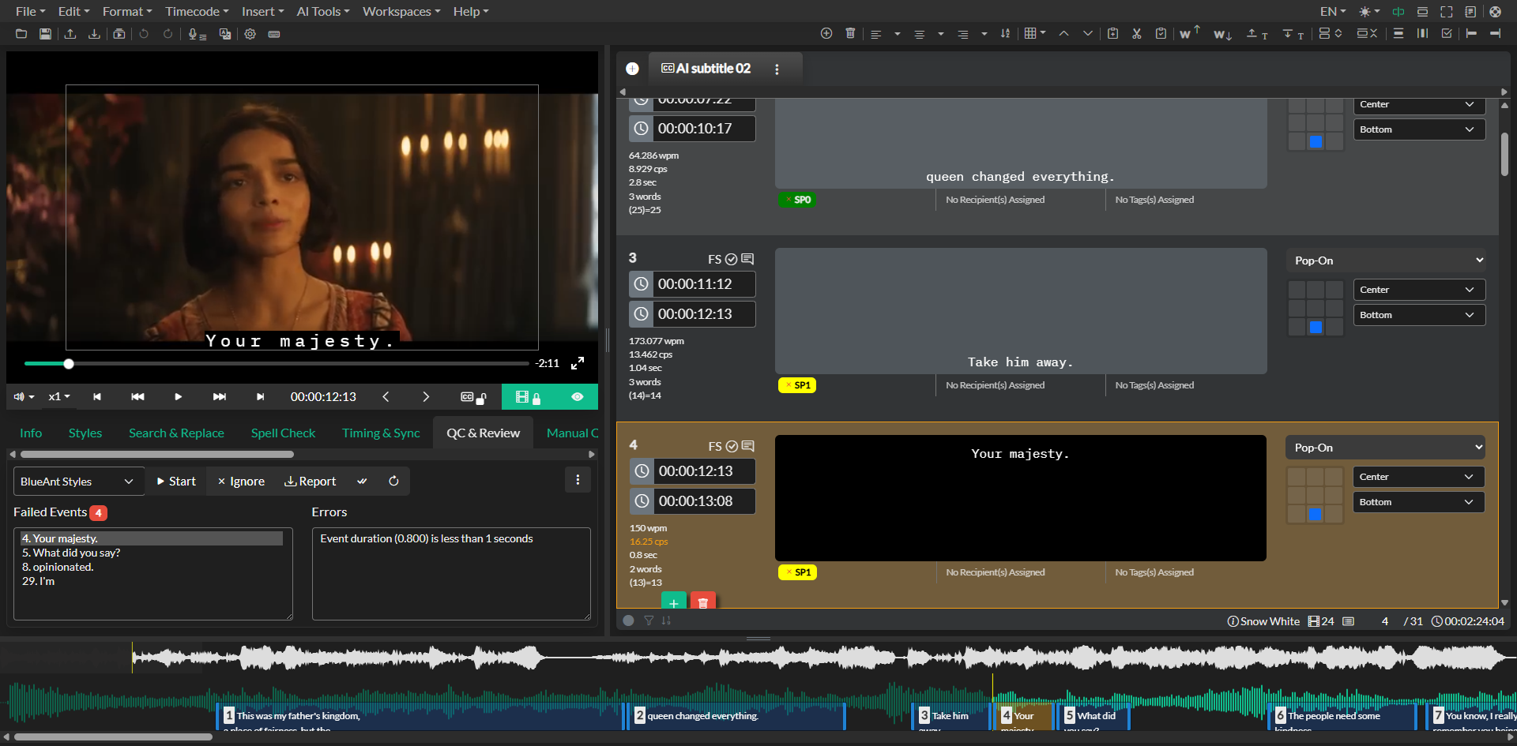Apply center text alignment
This screenshot has width=1517, height=746.
919,34
